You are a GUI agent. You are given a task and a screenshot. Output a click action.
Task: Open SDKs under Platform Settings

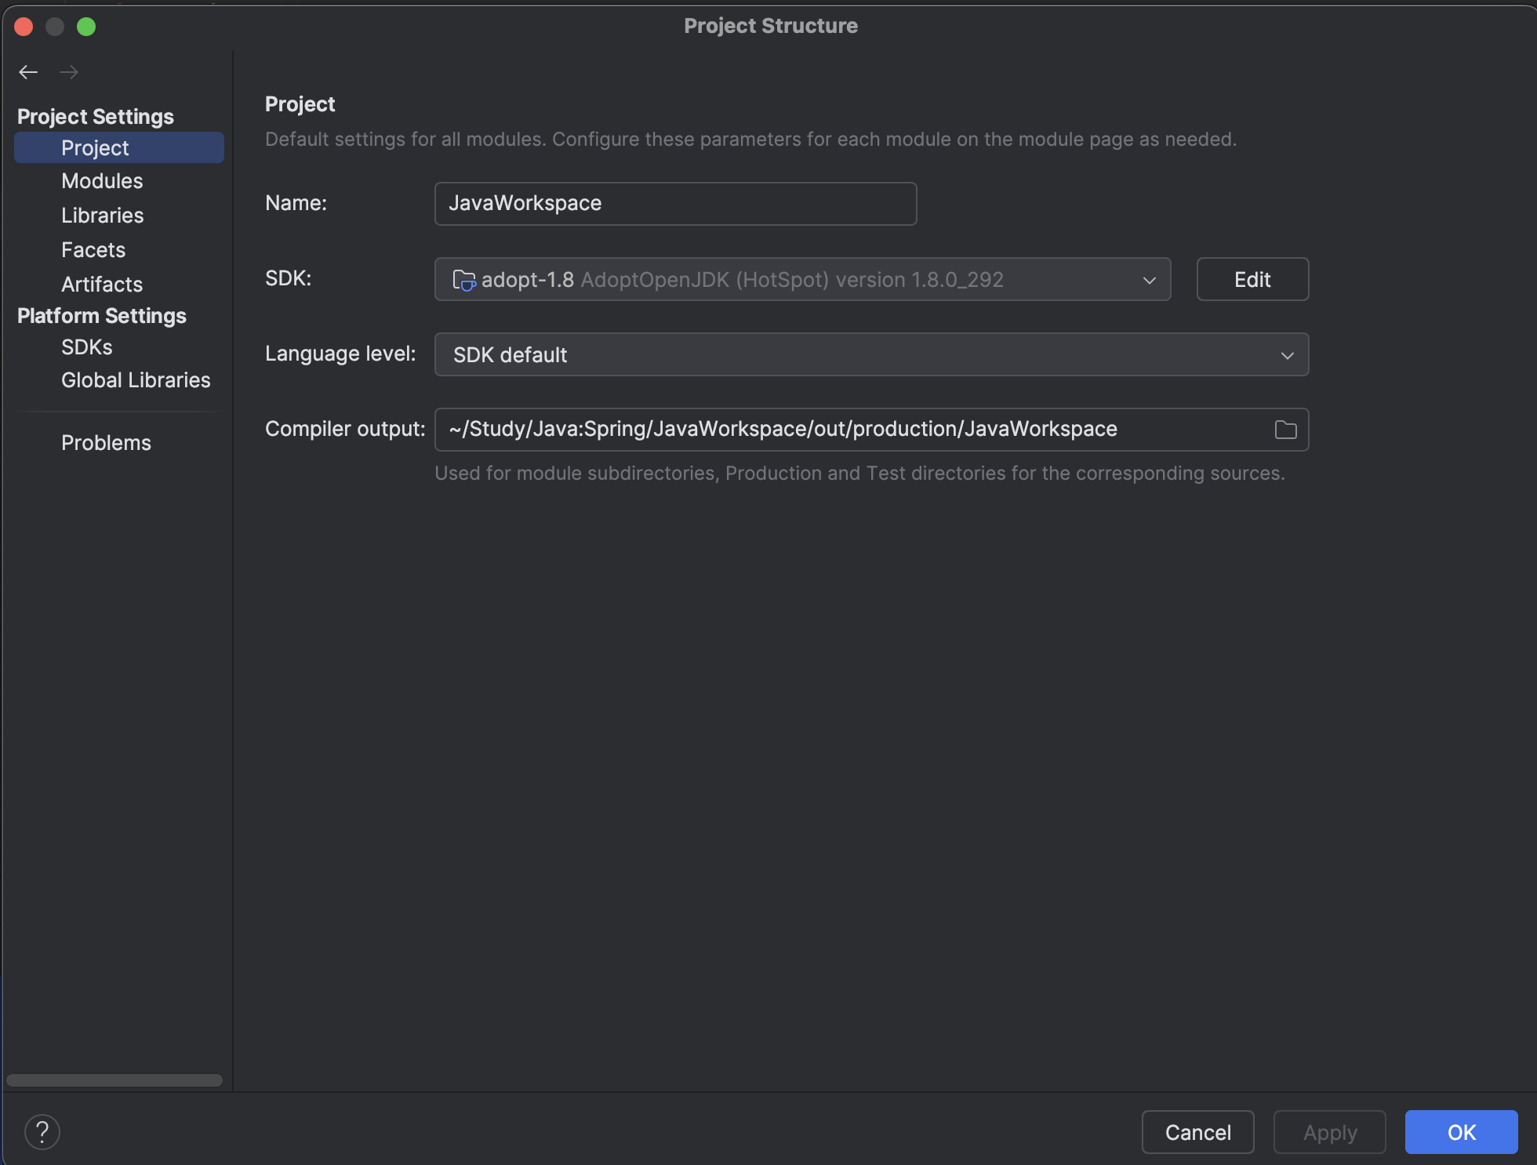(x=87, y=347)
